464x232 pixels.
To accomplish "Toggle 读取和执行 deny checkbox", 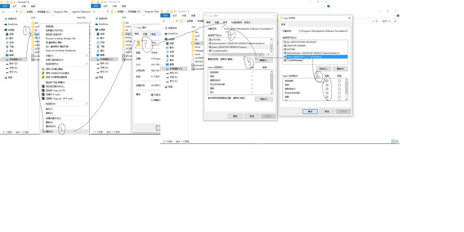I will click(x=339, y=89).
